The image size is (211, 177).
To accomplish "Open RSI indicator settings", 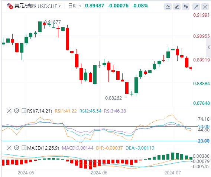I will [17, 111].
